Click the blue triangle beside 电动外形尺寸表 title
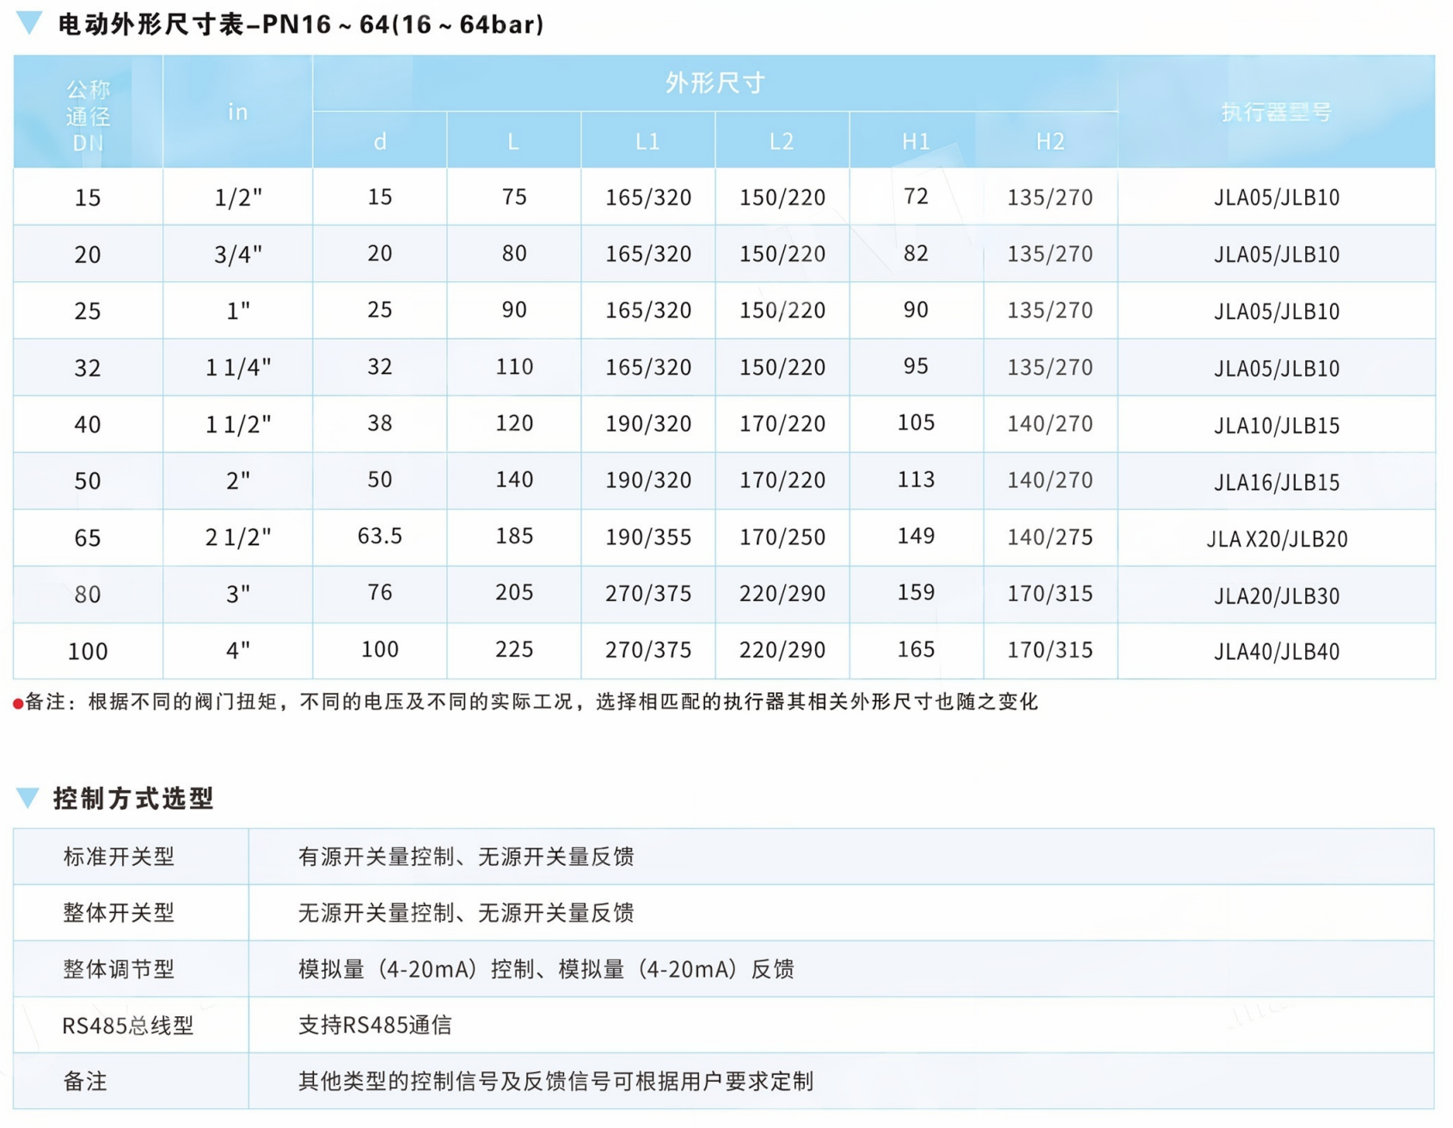This screenshot has height=1128, width=1453. (x=29, y=23)
